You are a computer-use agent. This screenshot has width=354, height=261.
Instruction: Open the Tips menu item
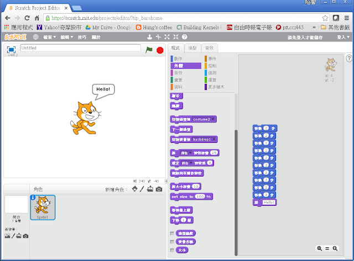click(x=82, y=37)
